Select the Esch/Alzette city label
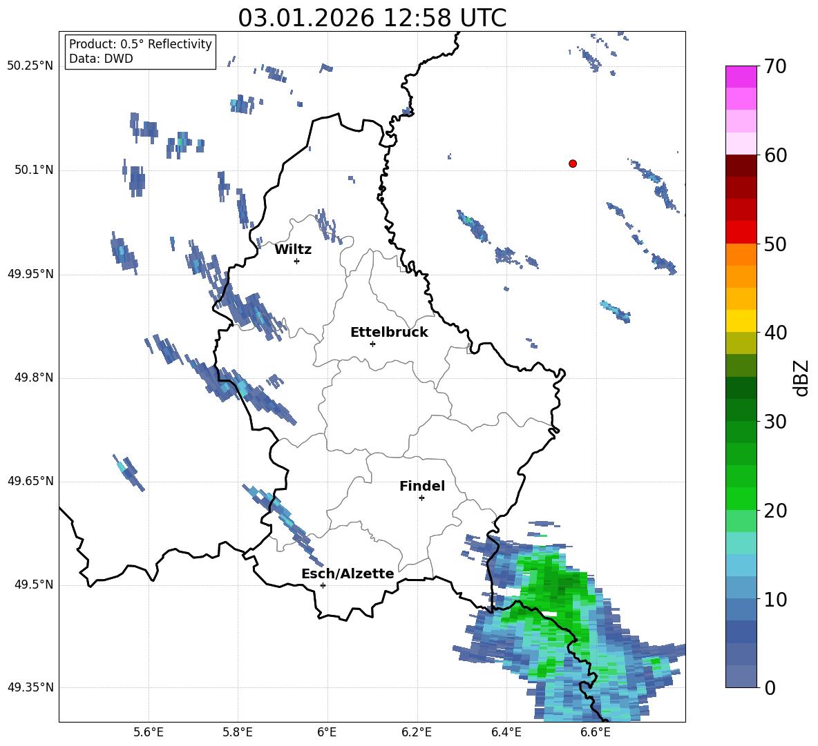The width and height of the screenshot is (818, 746). point(348,573)
